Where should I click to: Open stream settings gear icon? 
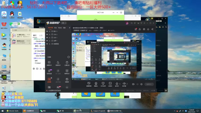coord(141,84)
